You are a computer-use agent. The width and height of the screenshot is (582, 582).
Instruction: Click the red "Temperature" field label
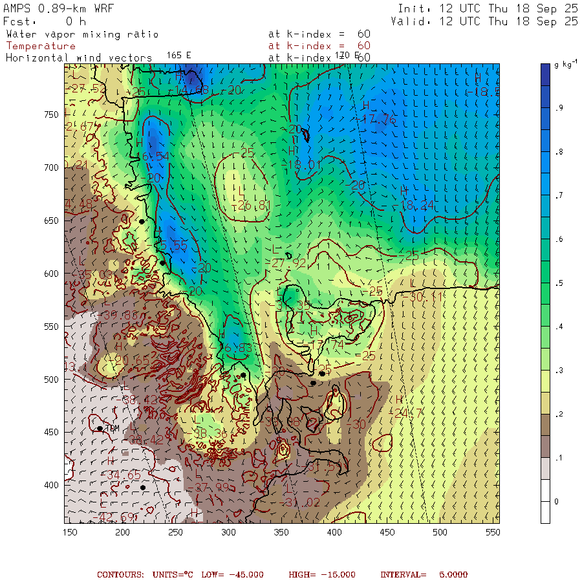tap(41, 46)
